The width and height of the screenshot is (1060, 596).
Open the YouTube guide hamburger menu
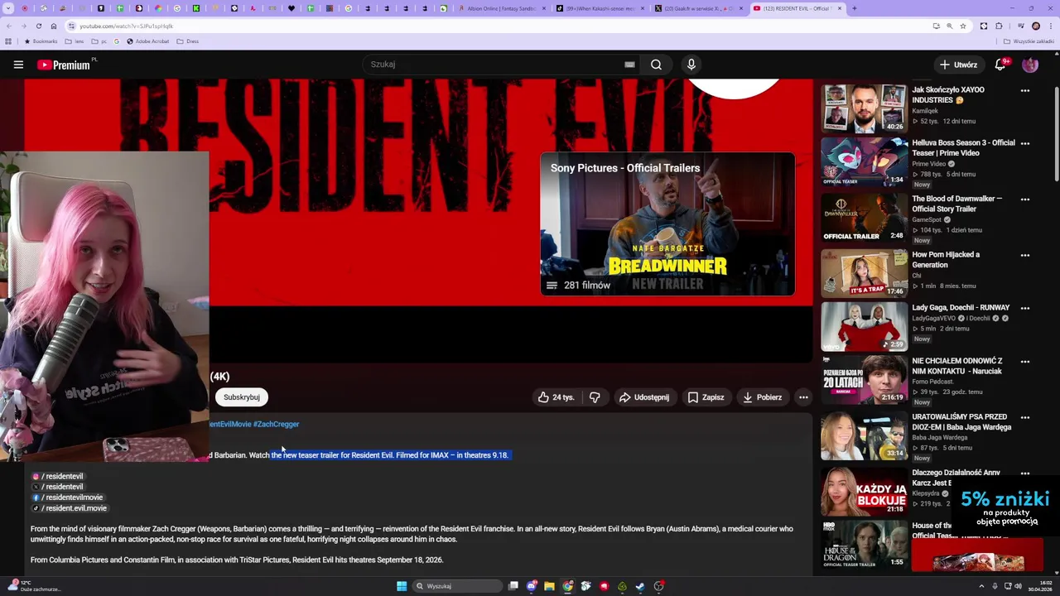click(x=18, y=65)
